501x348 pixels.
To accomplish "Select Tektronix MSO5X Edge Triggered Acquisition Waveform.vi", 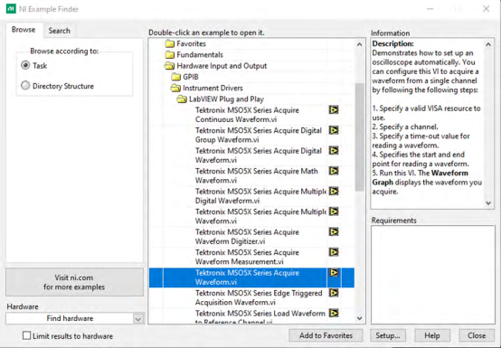I will coord(259,297).
